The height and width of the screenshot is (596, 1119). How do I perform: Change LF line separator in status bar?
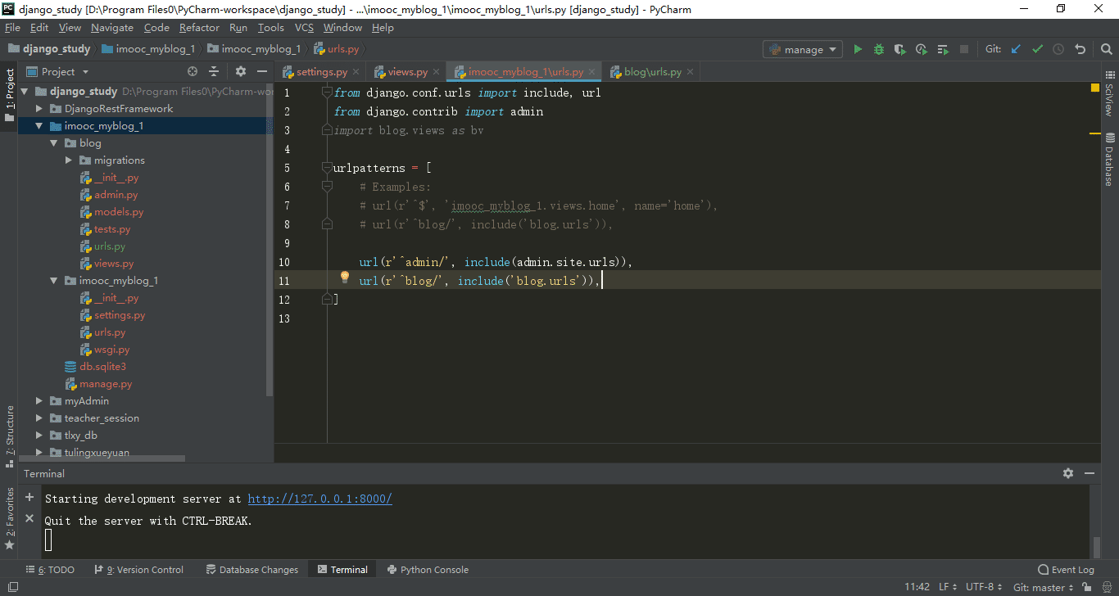(947, 587)
